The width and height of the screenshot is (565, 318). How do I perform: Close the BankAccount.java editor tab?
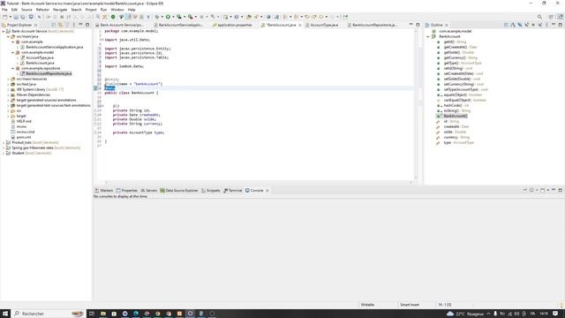coord(300,26)
